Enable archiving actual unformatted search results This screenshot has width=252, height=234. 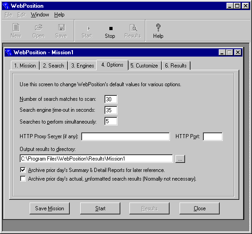point(23,178)
